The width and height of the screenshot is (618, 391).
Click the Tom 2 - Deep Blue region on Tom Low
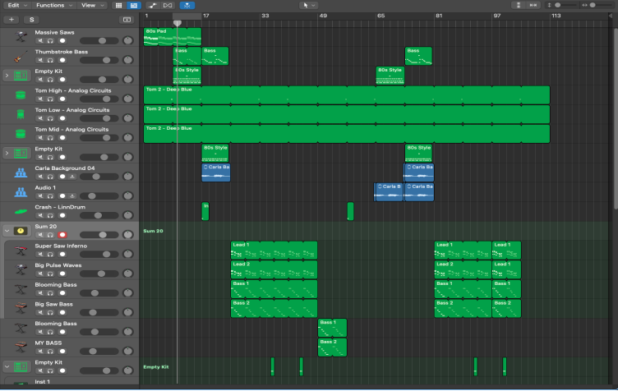pyautogui.click(x=347, y=114)
